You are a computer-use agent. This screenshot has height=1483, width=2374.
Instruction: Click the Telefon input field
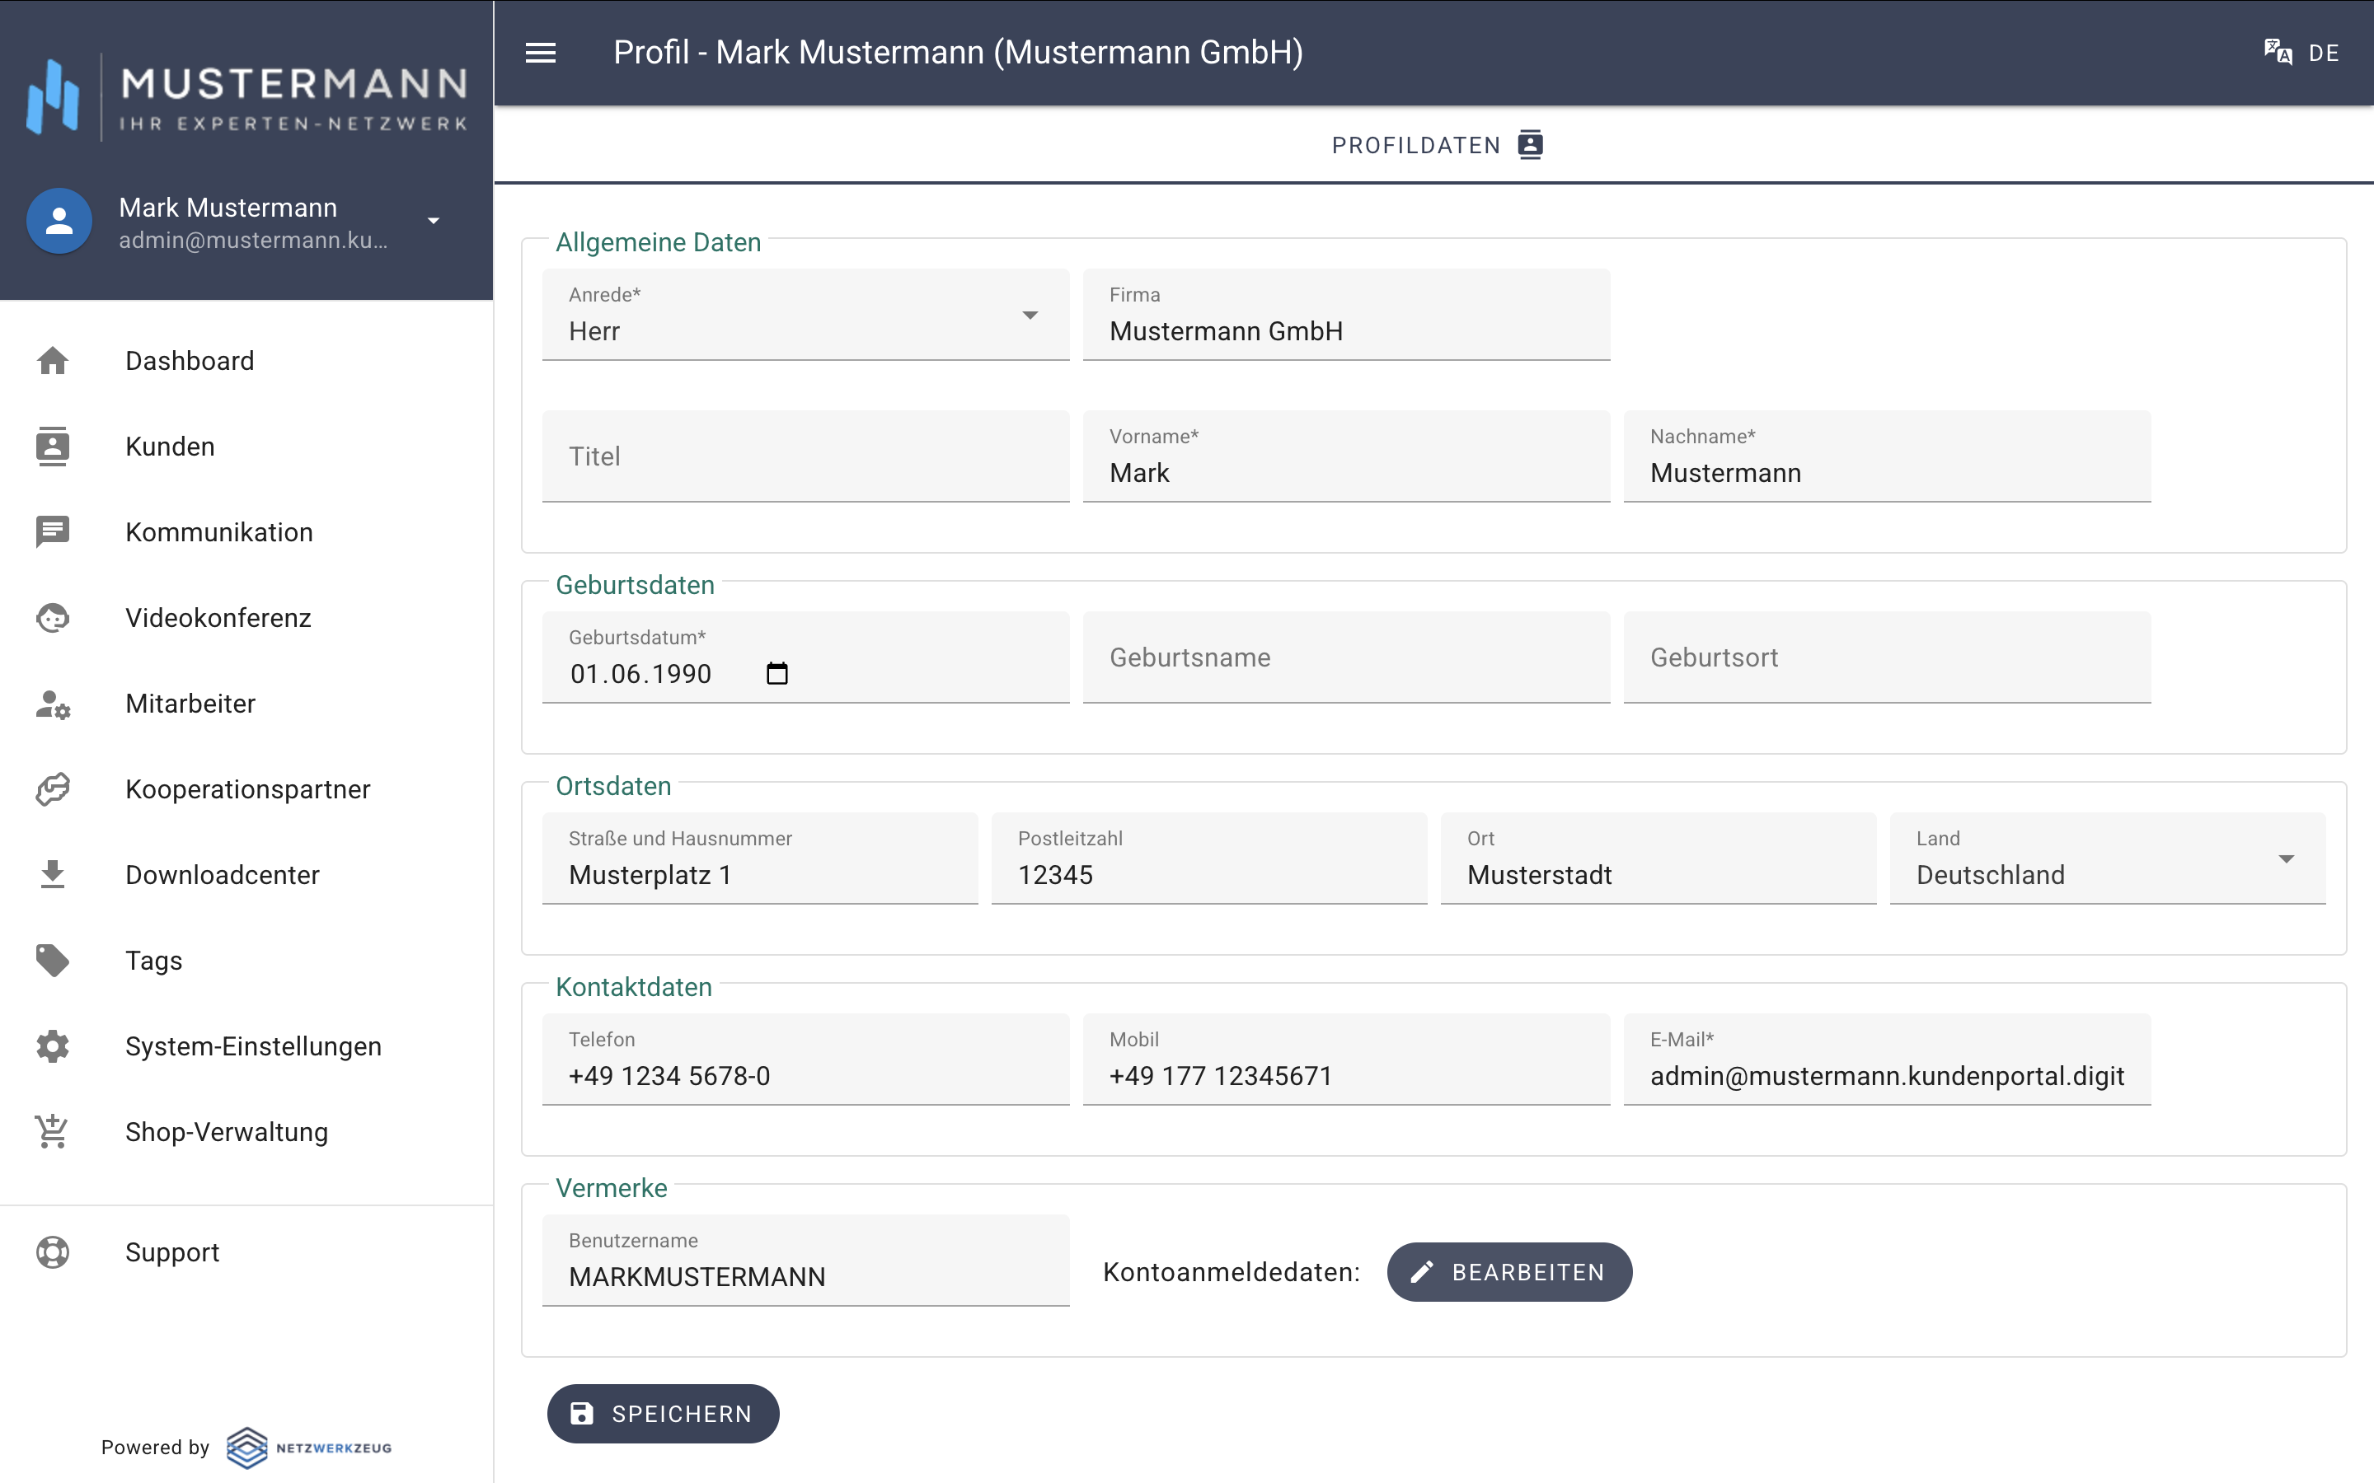pos(805,1060)
